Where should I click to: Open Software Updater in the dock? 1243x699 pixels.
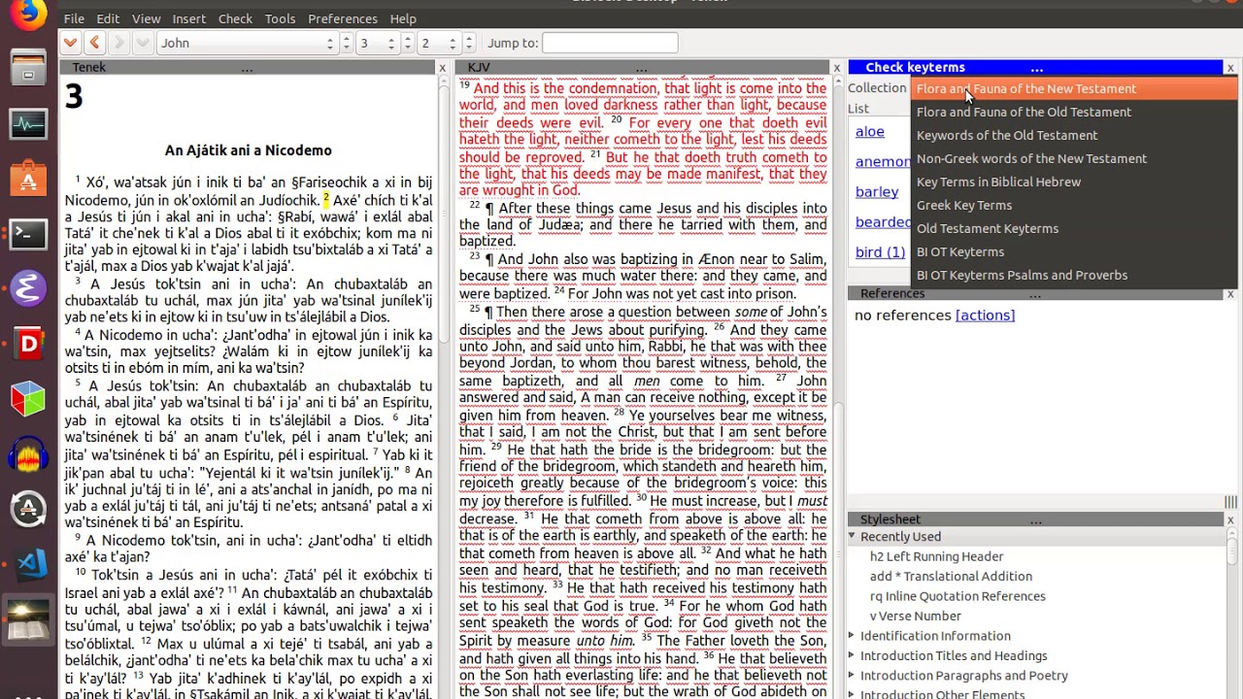(28, 509)
